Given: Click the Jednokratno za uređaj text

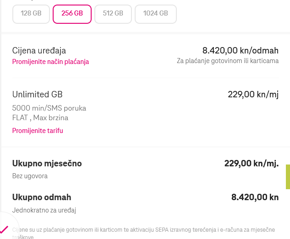Looking at the screenshot, I should [44, 210].
